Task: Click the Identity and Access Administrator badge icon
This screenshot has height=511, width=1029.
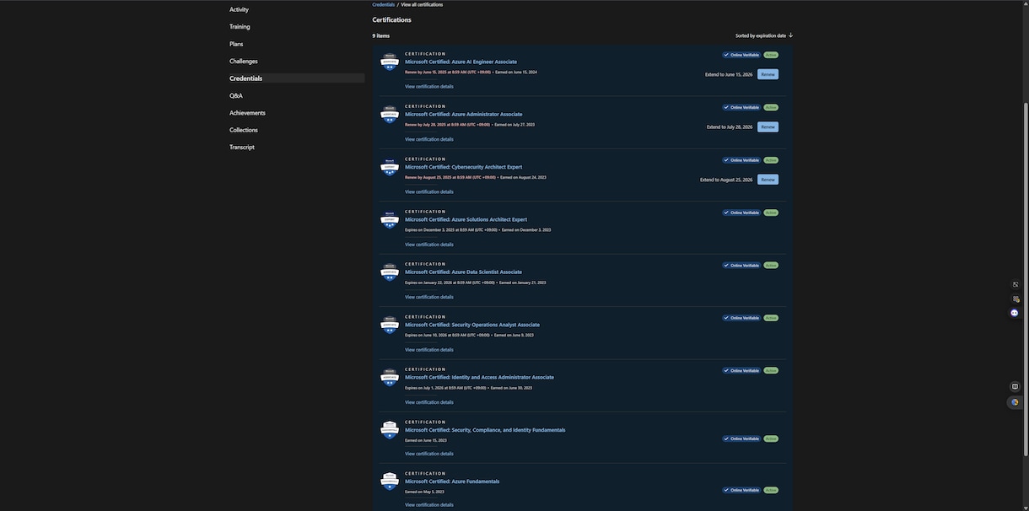Action: point(390,378)
